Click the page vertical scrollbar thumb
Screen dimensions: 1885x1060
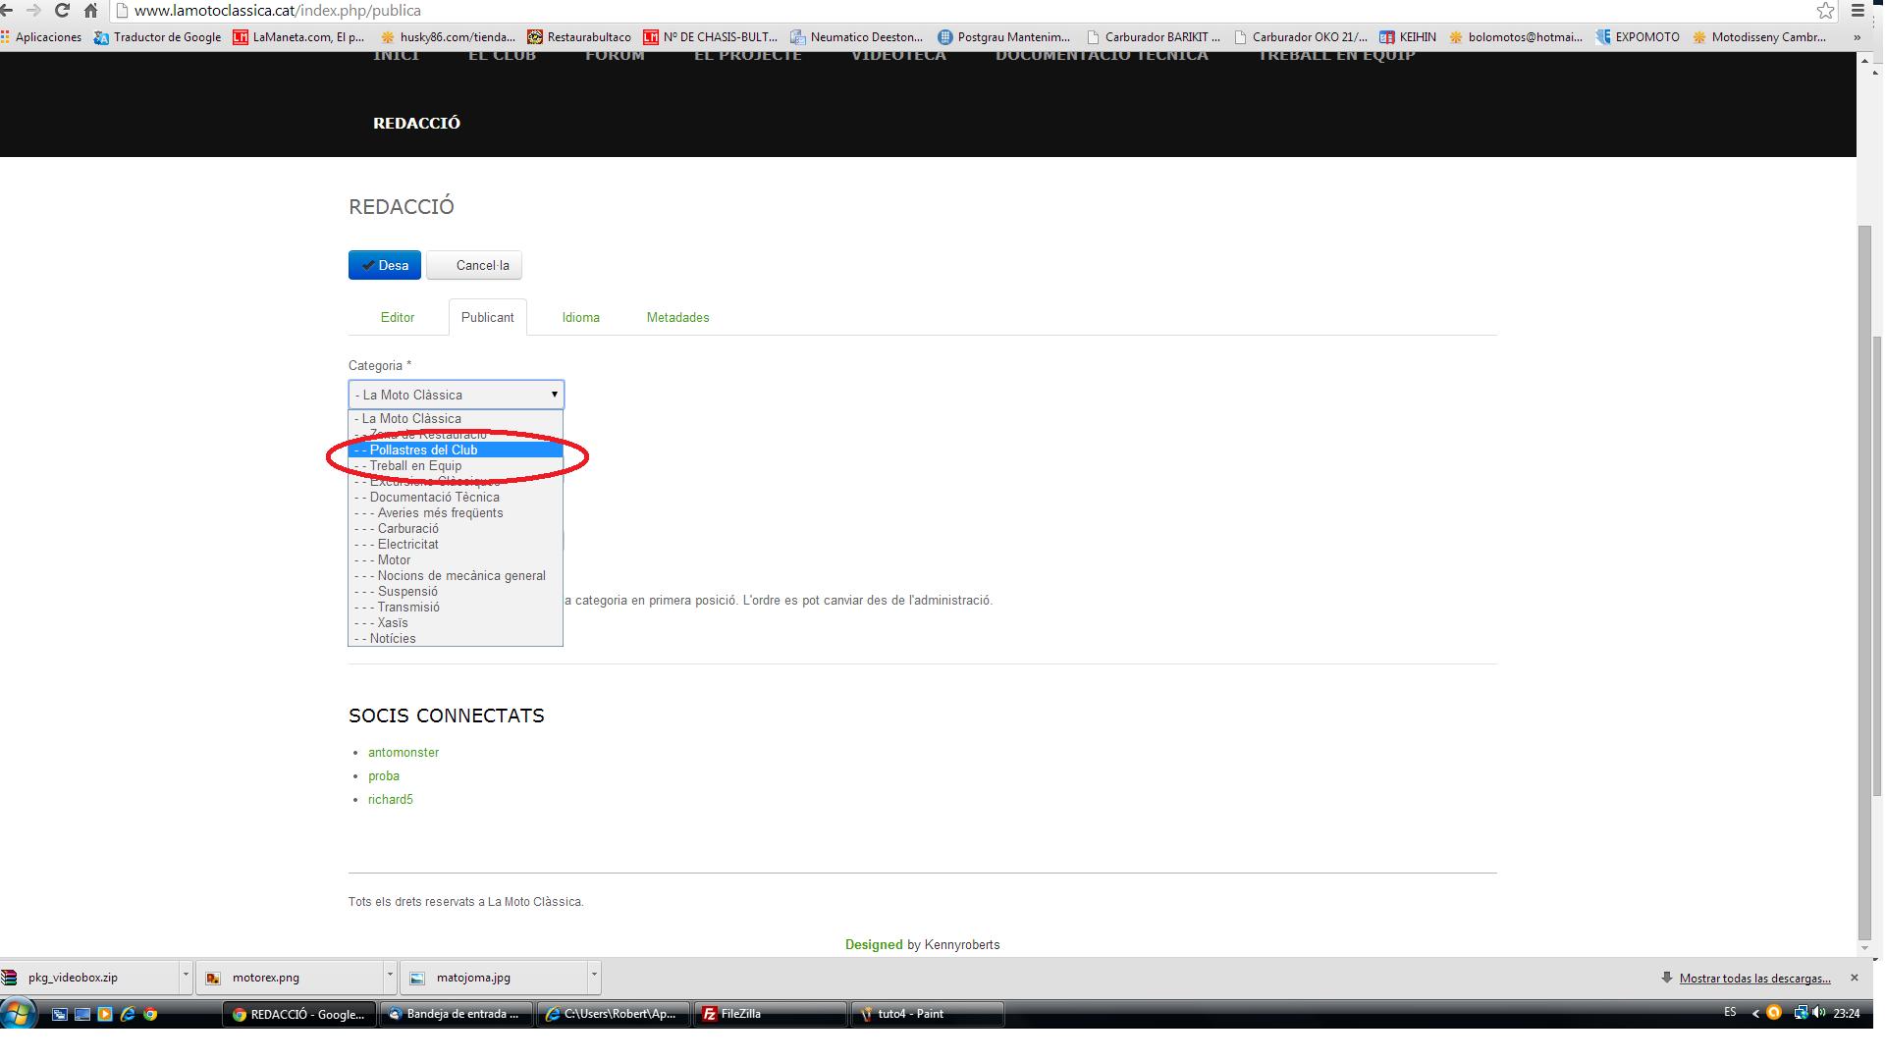pos(1865,582)
